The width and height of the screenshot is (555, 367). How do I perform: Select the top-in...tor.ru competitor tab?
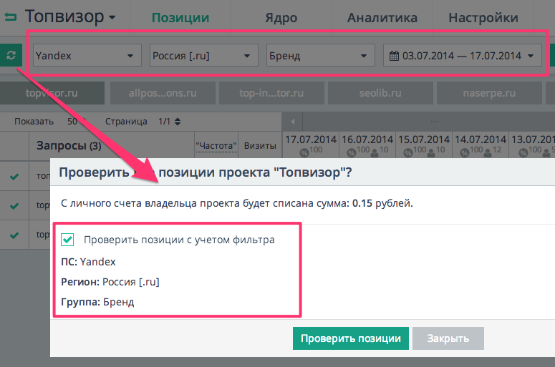point(271,93)
